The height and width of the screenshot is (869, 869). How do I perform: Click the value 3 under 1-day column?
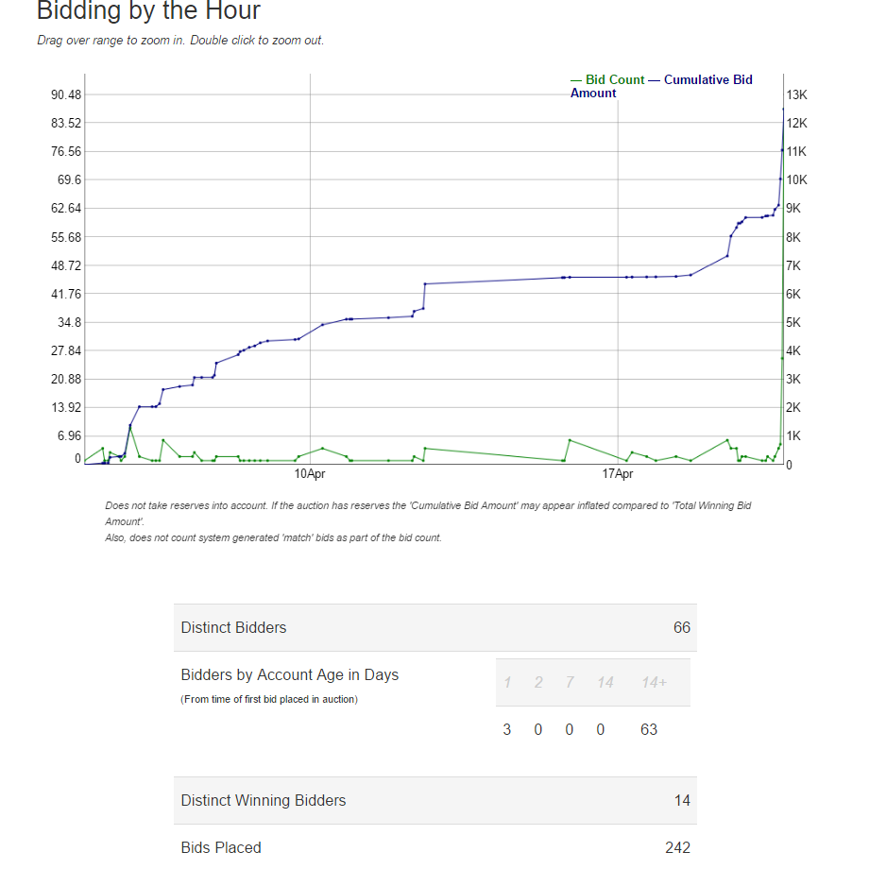507,729
